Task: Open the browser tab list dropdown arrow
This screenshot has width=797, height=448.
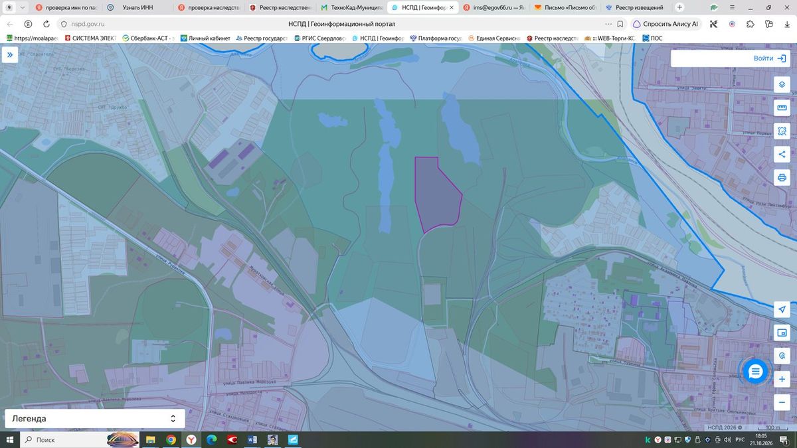Action: pos(23,7)
